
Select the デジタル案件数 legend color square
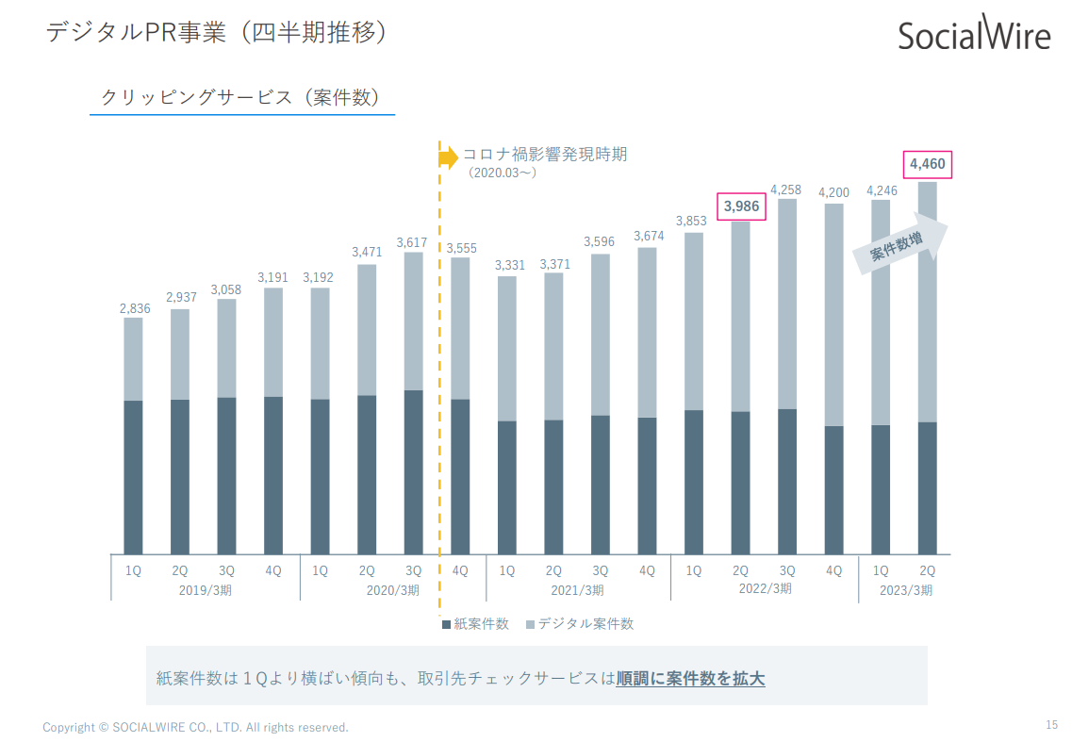530,624
